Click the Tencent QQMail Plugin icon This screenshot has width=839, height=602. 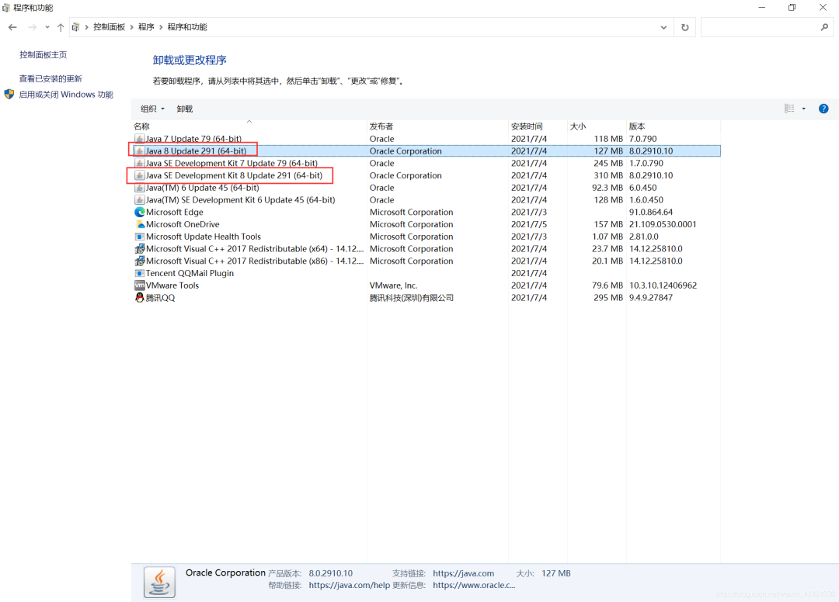pyautogui.click(x=140, y=273)
